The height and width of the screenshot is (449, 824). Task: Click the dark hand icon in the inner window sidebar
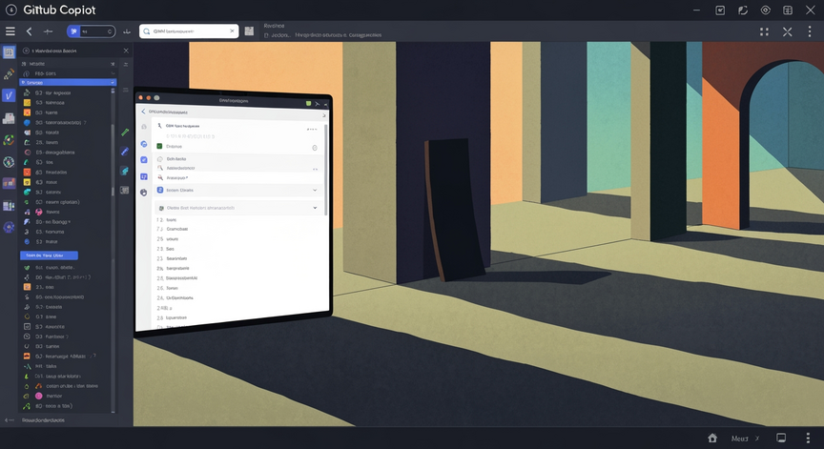pos(144,193)
